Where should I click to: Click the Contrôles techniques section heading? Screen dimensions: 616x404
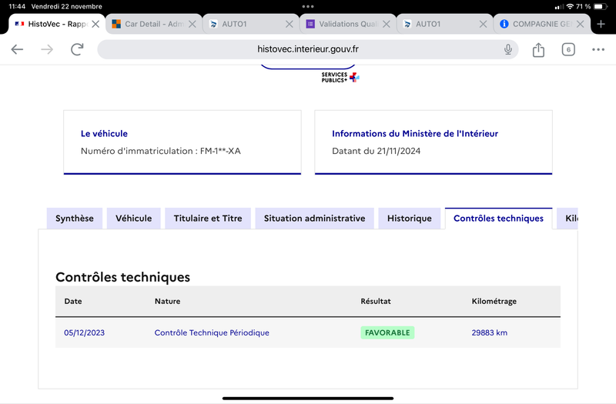pos(122,277)
